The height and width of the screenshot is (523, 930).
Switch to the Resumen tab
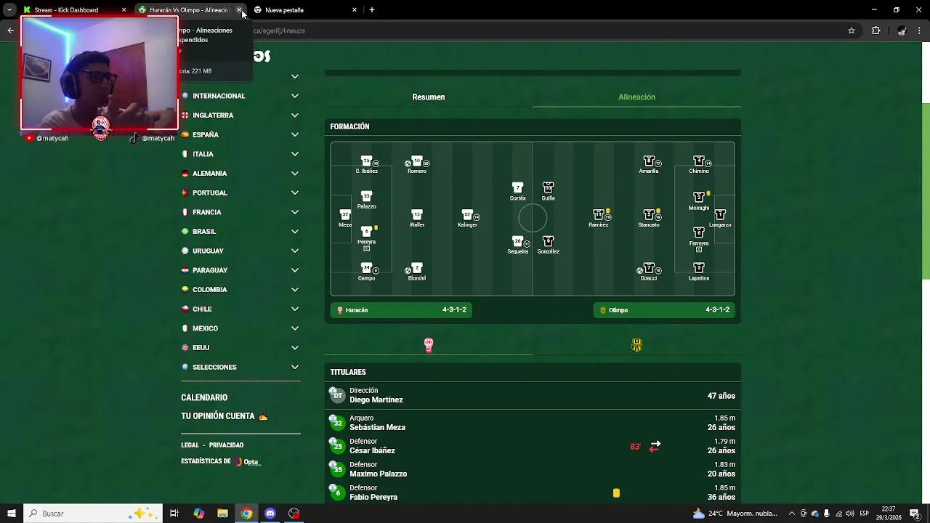pos(429,97)
